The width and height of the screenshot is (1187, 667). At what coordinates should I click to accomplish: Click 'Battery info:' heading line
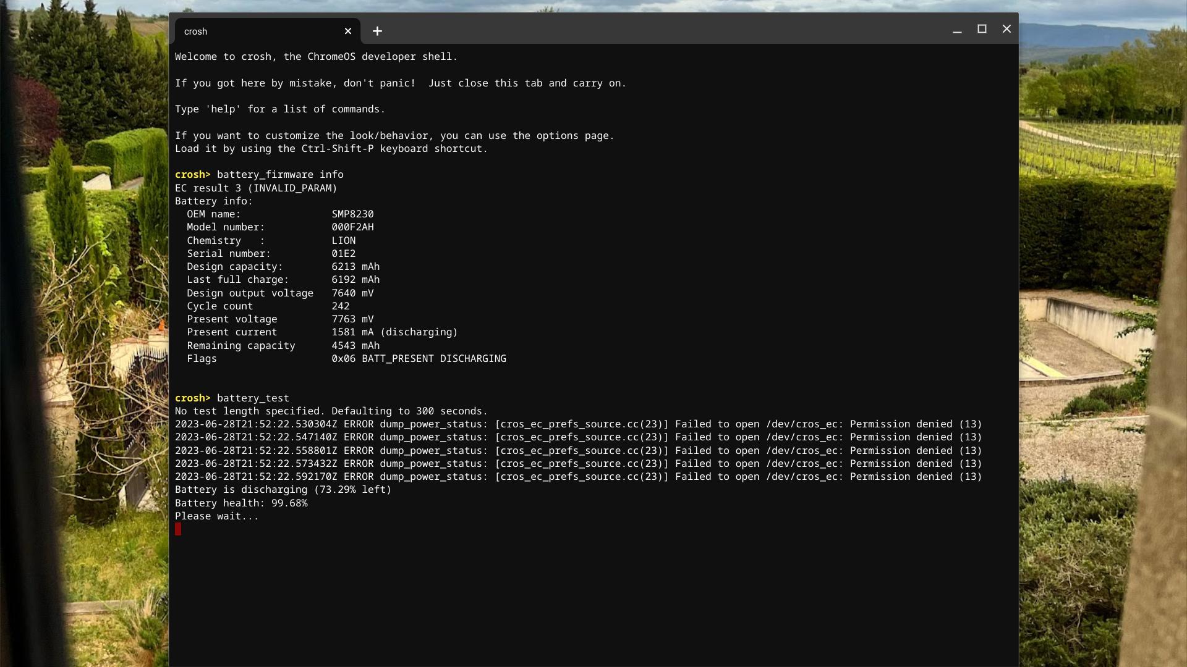point(214,201)
